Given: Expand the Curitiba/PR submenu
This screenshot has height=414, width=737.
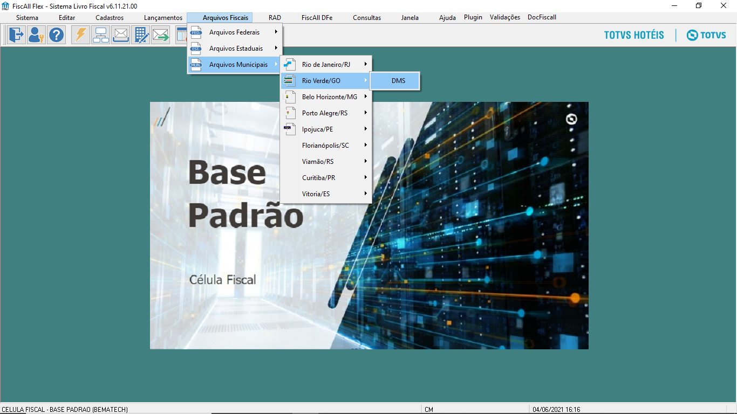Looking at the screenshot, I should point(326,178).
